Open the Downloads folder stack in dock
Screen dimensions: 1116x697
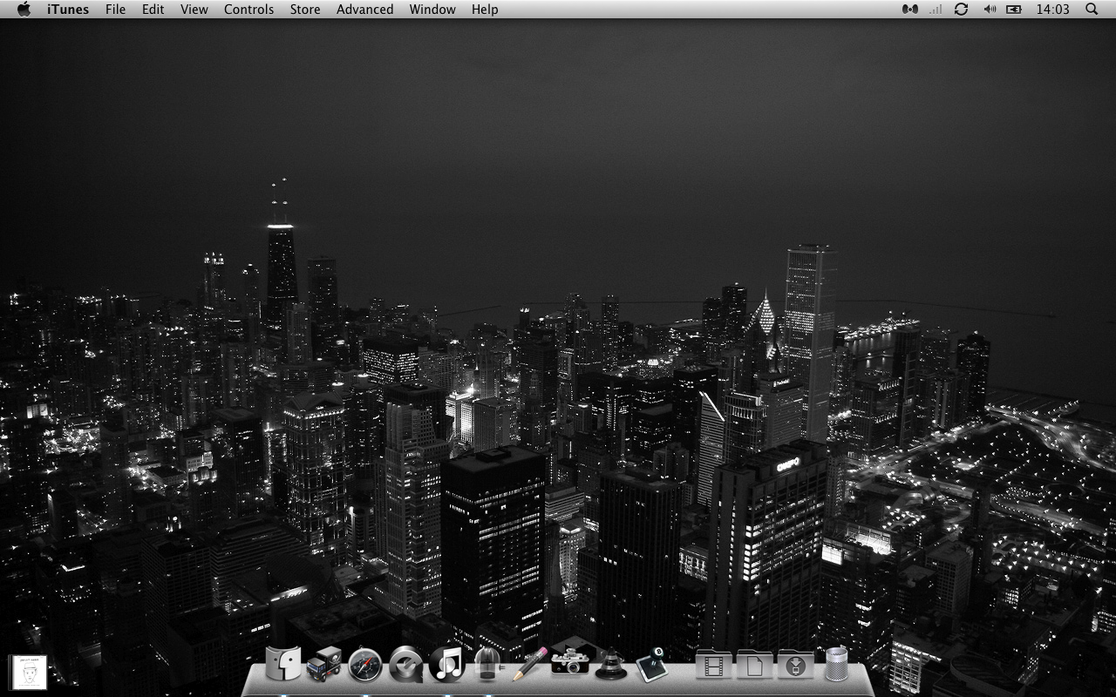795,667
